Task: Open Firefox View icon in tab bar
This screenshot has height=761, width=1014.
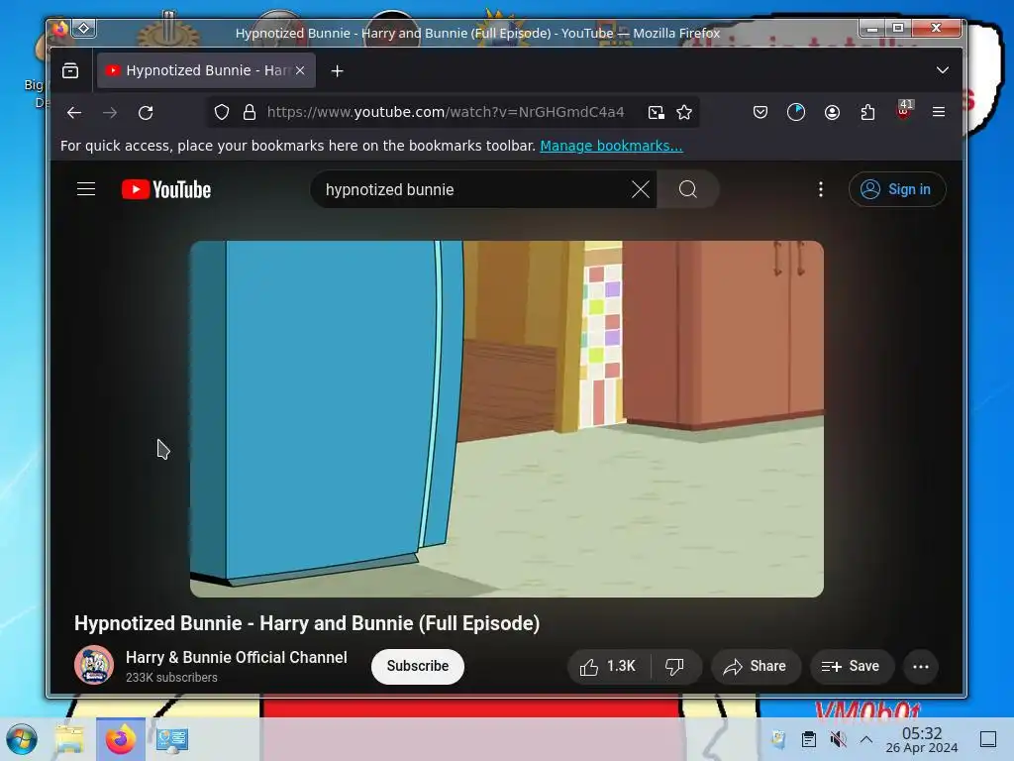Action: [x=70, y=70]
